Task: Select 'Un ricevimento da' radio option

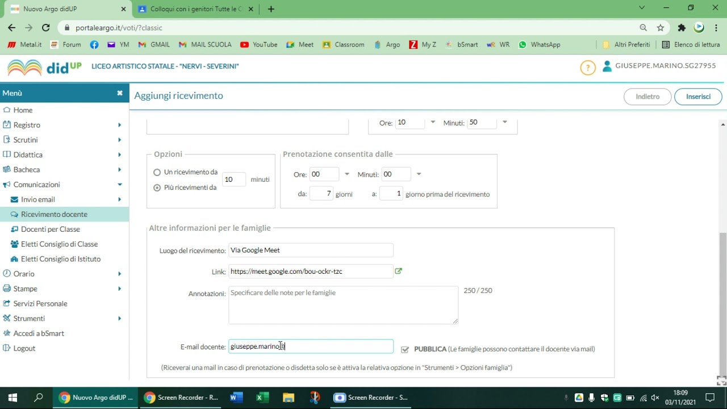Action: [157, 172]
